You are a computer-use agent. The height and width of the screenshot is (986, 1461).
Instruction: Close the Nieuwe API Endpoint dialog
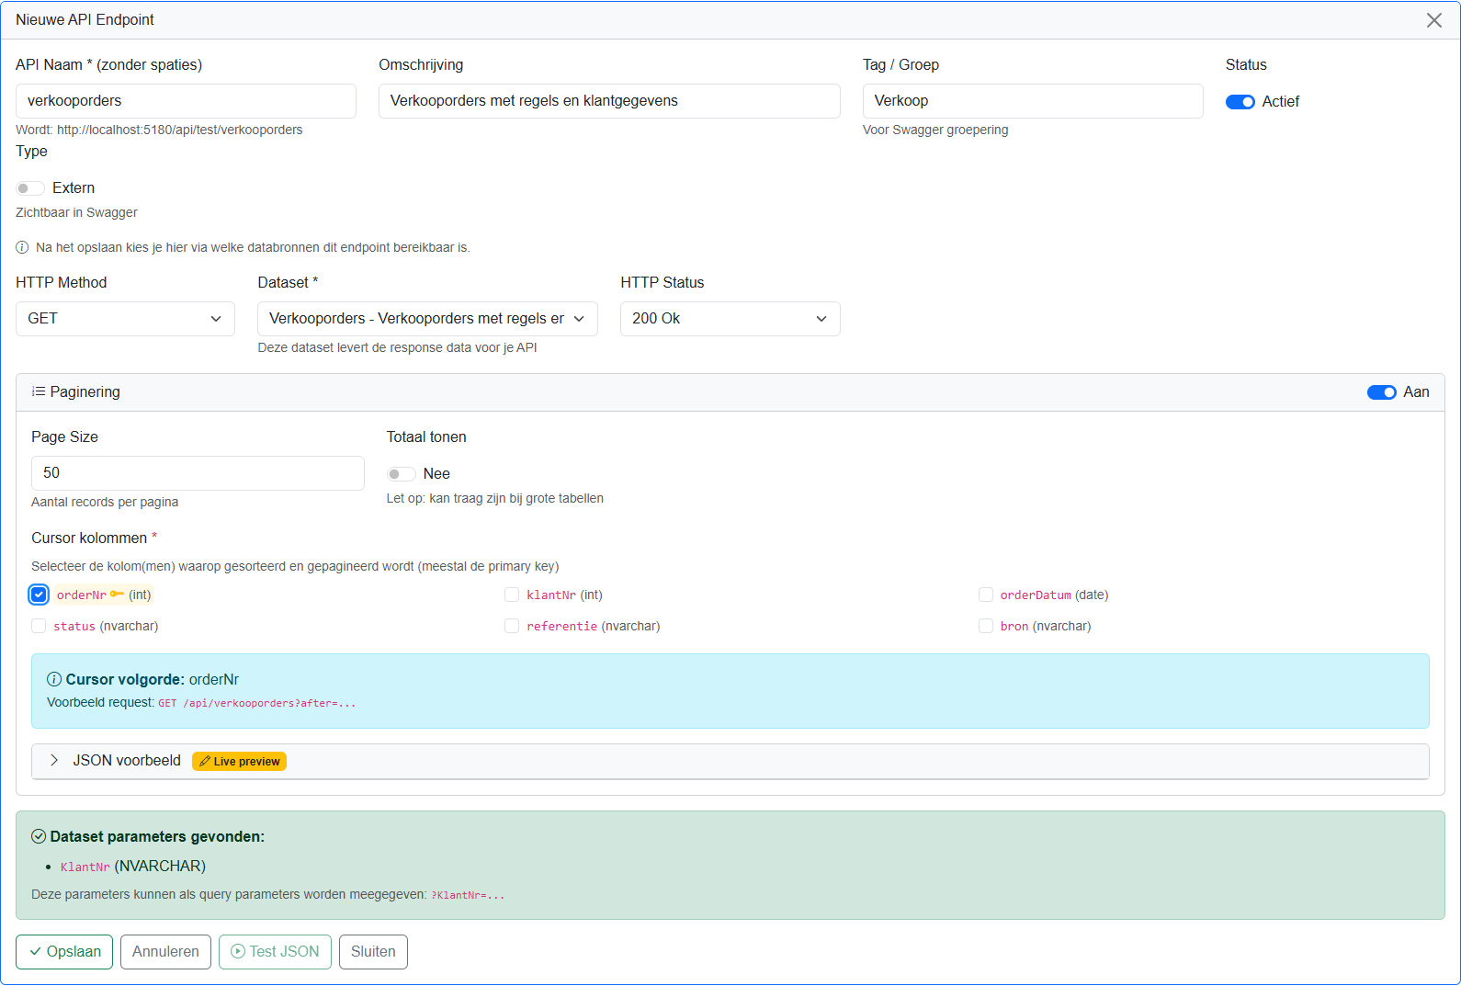pyautogui.click(x=1433, y=20)
